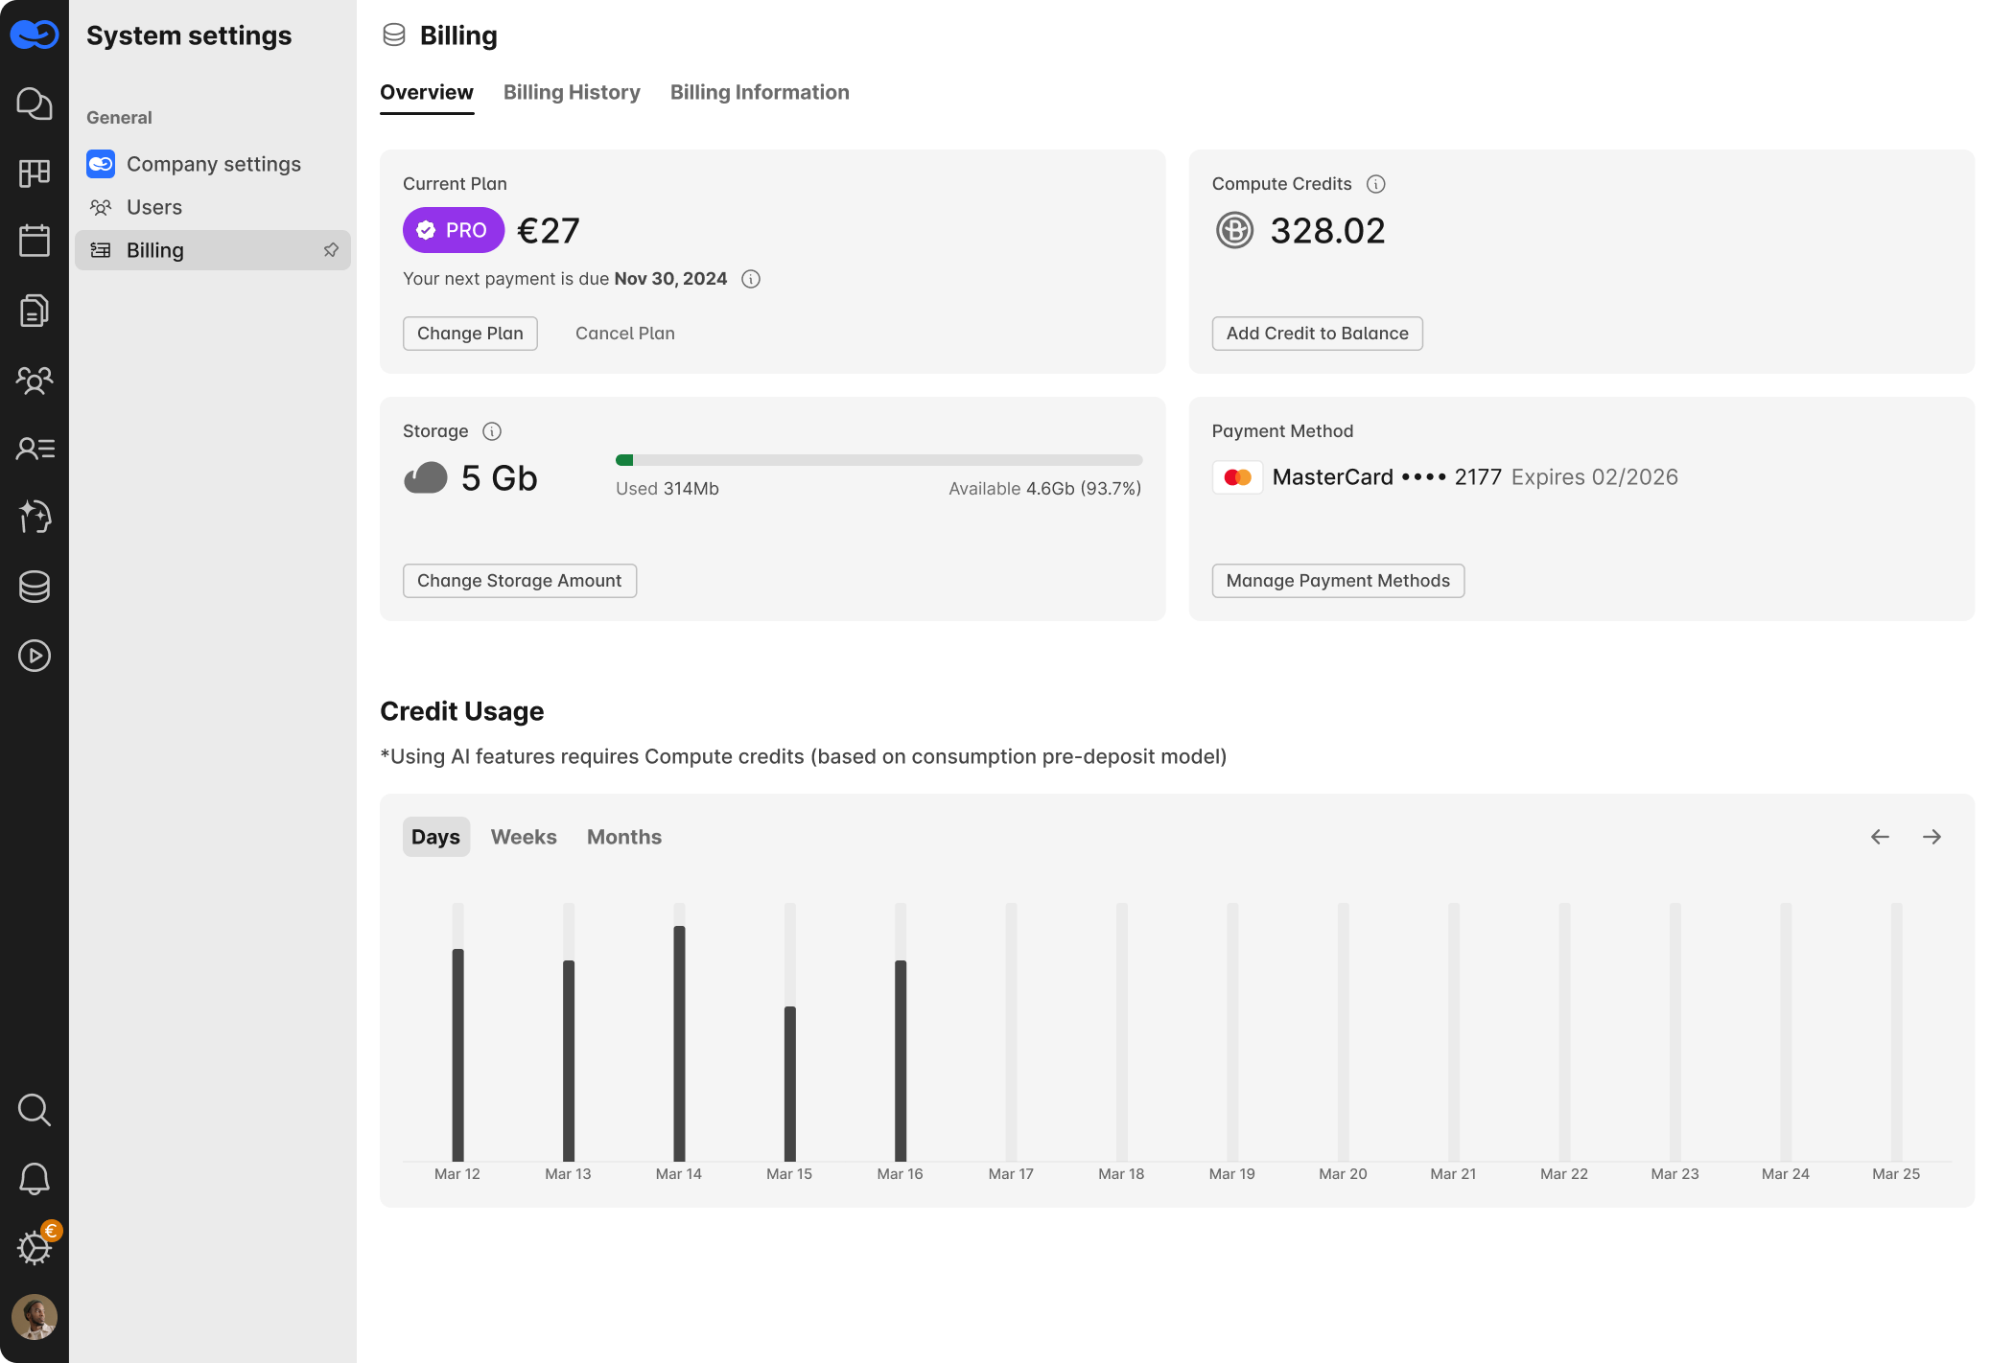This screenshot has height=1363, width=2014.
Task: Click the Storage info icon
Action: [492, 431]
